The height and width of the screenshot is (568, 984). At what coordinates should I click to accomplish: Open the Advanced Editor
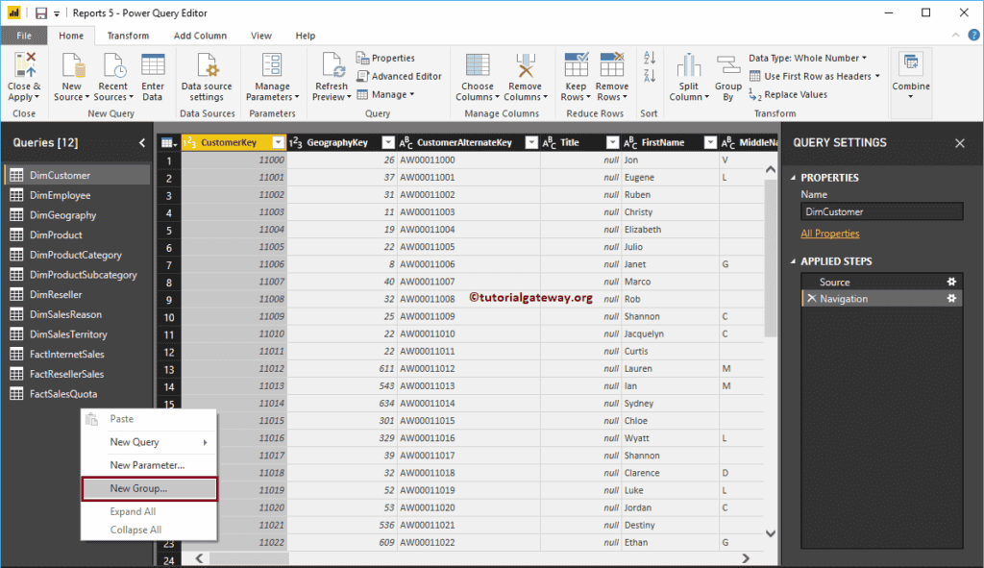coord(400,76)
